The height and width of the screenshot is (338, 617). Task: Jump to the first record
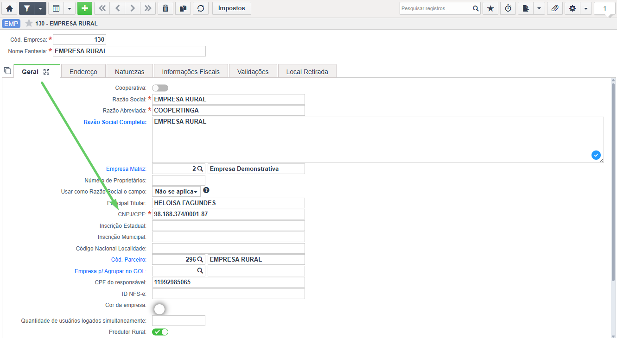102,8
